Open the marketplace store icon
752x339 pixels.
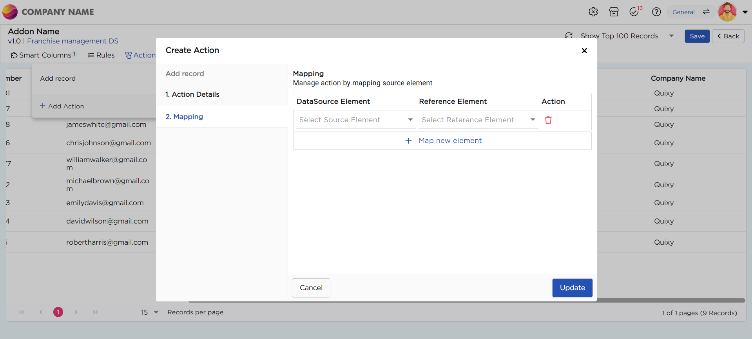click(x=614, y=12)
